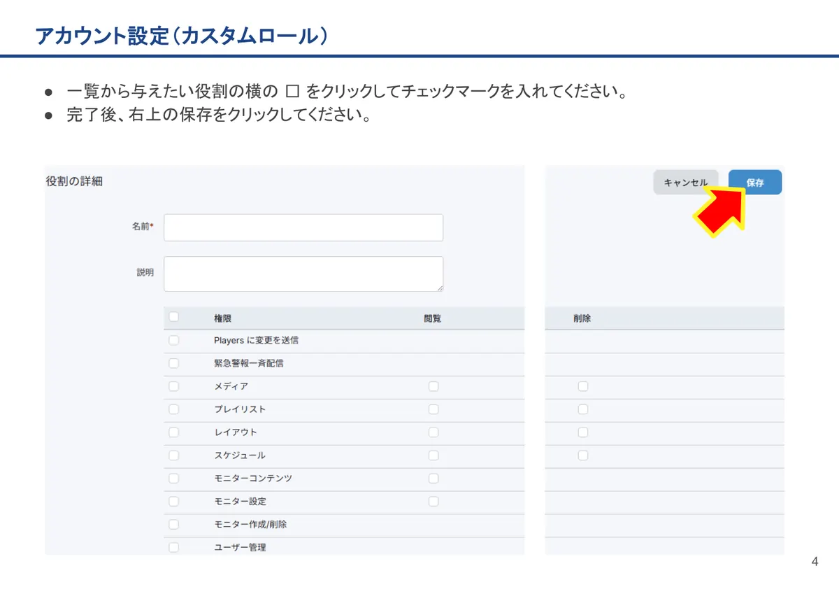Click the モニター設定 row label

pyautogui.click(x=240, y=502)
